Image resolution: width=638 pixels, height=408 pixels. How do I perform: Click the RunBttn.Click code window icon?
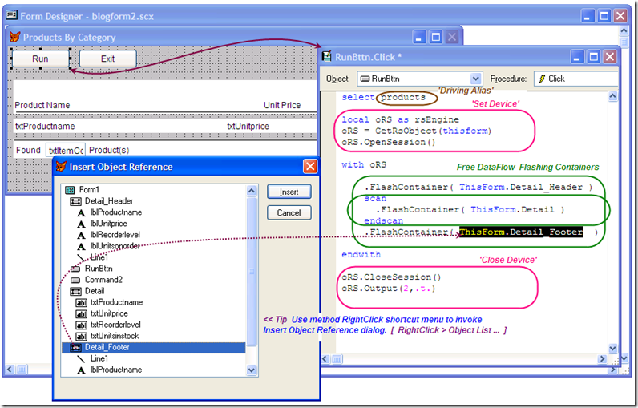(x=327, y=57)
